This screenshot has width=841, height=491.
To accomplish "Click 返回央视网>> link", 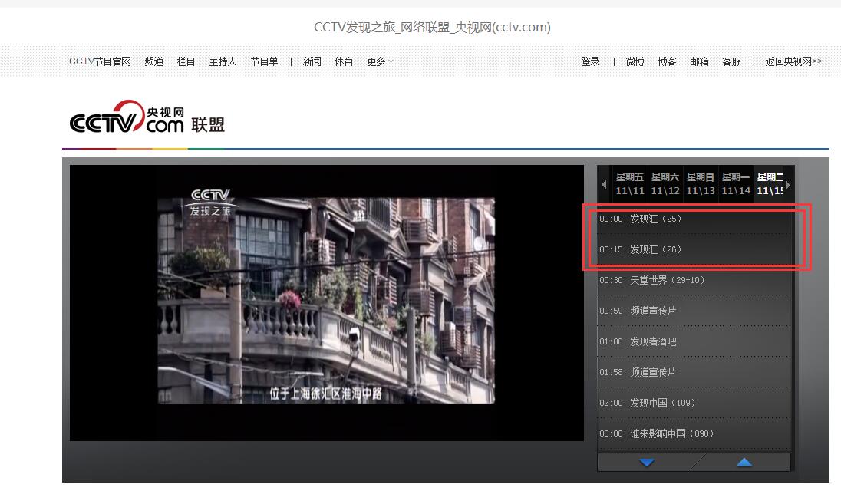I will click(x=793, y=61).
